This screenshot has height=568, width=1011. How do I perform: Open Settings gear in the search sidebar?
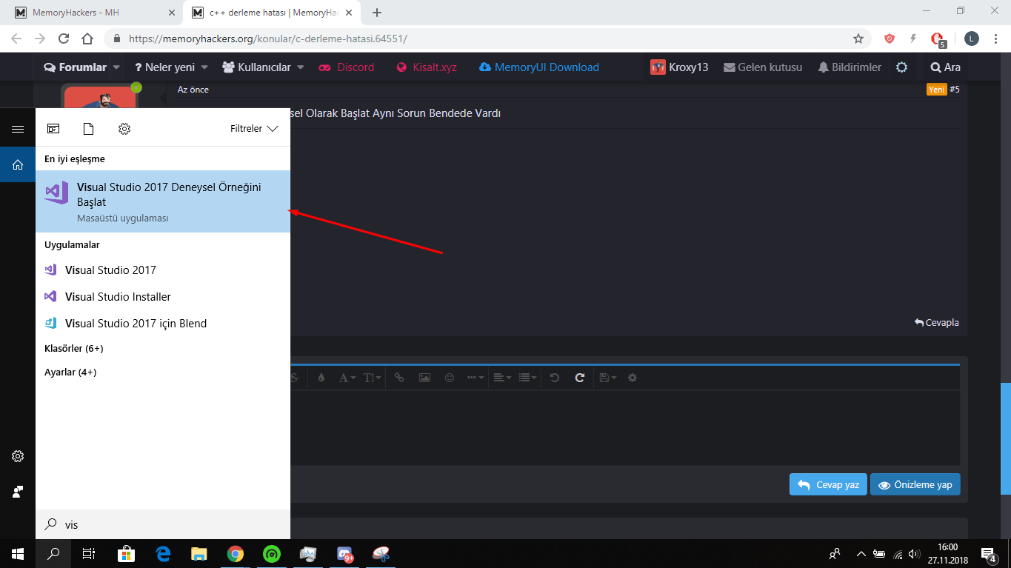point(18,456)
